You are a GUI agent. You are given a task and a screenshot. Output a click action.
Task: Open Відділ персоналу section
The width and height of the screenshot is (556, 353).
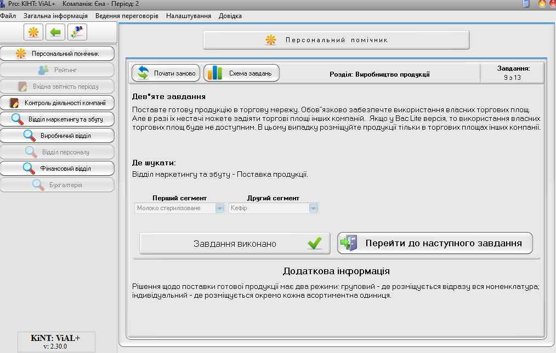tap(57, 152)
